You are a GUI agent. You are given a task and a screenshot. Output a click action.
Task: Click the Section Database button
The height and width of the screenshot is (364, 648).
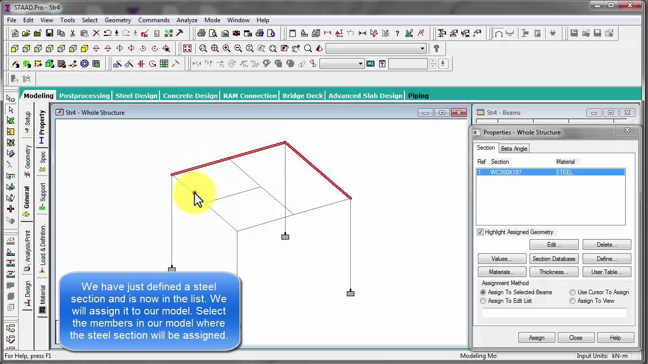pos(554,259)
